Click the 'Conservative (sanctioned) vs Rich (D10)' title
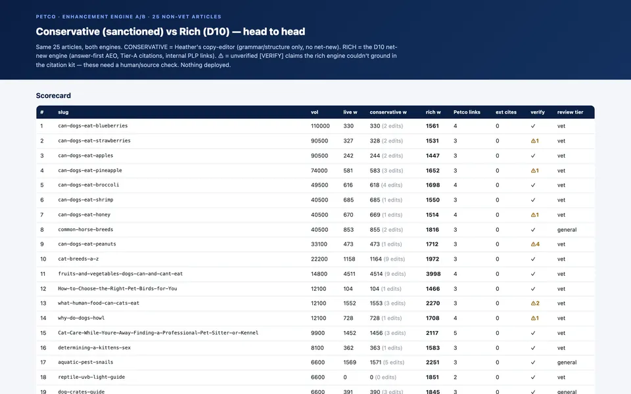This screenshot has width=631, height=394. pos(170,32)
